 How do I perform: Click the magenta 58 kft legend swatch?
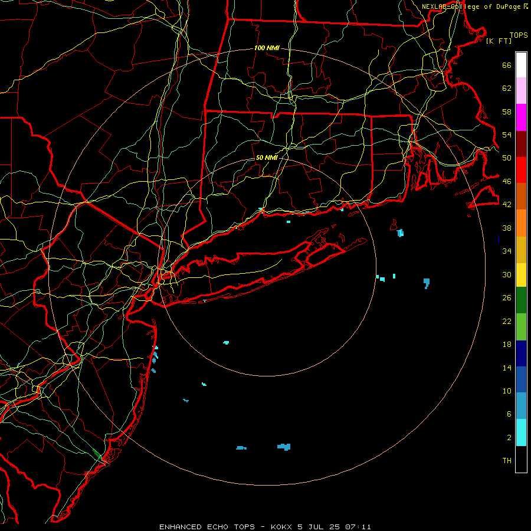521,117
